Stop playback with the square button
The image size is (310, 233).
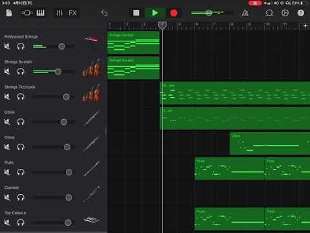[x=136, y=13]
